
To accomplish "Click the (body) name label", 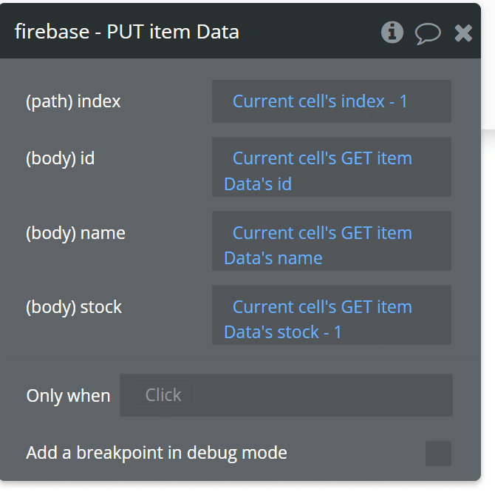I will 76,233.
